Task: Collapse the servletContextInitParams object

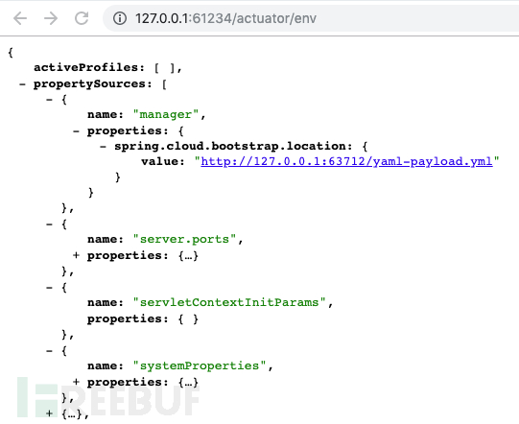Action: 49,288
